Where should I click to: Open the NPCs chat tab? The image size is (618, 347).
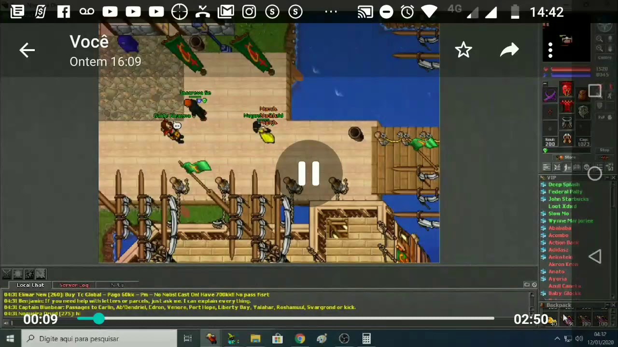click(117, 285)
